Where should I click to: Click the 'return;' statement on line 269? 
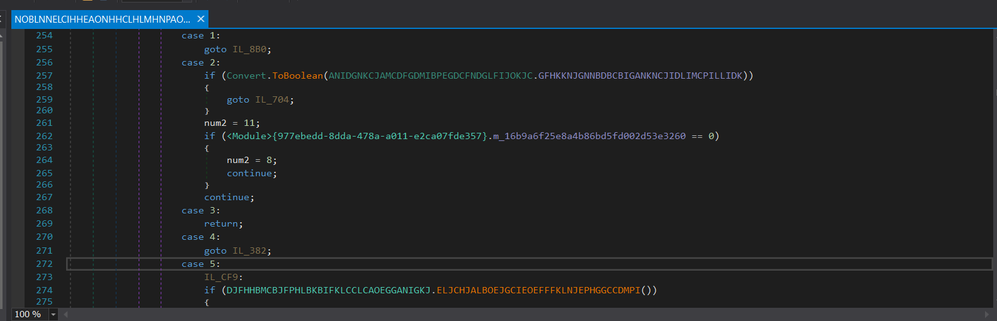[x=224, y=224]
